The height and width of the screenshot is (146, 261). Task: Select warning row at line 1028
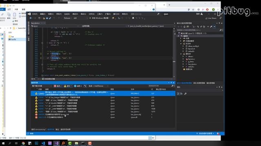(103, 109)
